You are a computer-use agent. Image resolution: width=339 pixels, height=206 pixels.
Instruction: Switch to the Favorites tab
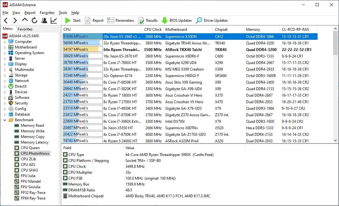tap(25, 29)
